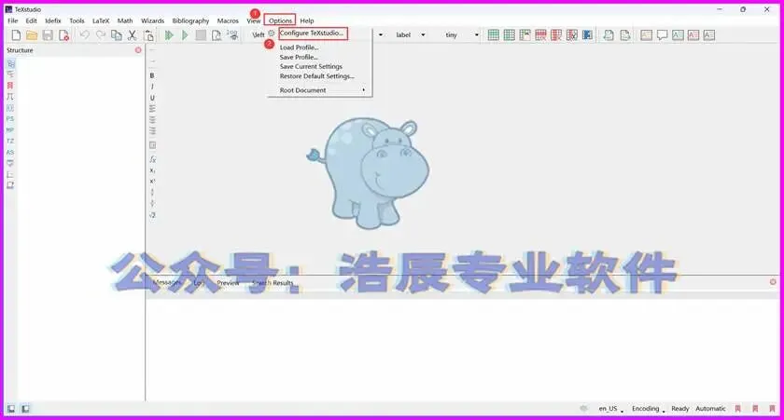784x420 pixels.
Task: Apply italic using the I icon
Action: pyautogui.click(x=152, y=87)
